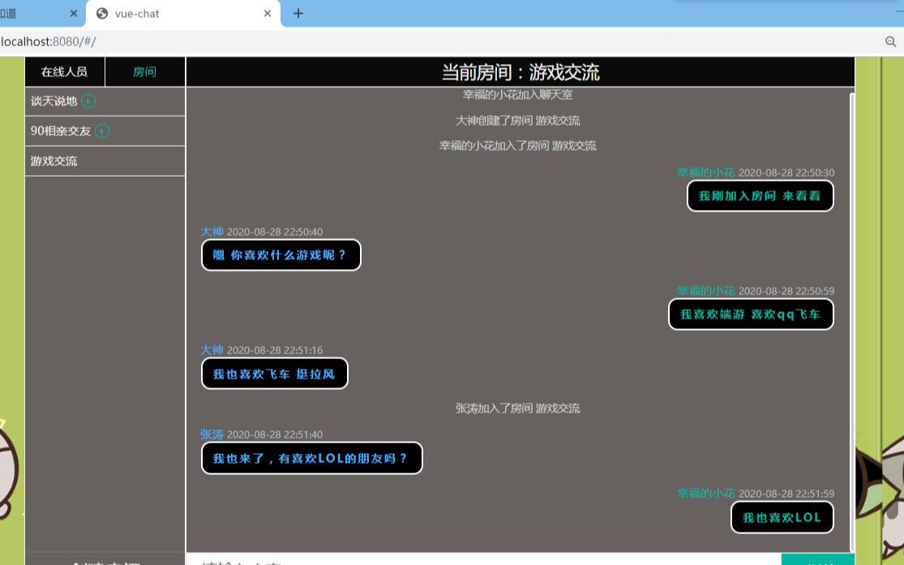Join the 谈天说地 room via its plus icon
This screenshot has width=904, height=565.
[88, 101]
